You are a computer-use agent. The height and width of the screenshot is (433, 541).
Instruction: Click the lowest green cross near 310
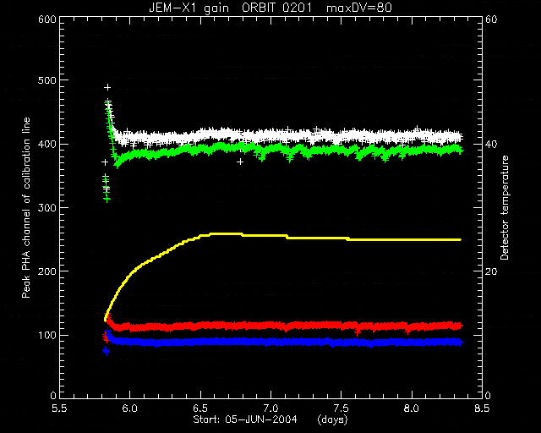tap(107, 200)
